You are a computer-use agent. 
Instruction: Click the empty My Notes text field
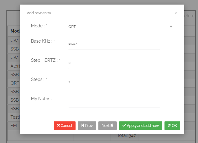(x=114, y=101)
